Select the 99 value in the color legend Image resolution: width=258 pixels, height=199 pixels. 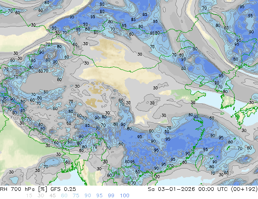[111, 196]
